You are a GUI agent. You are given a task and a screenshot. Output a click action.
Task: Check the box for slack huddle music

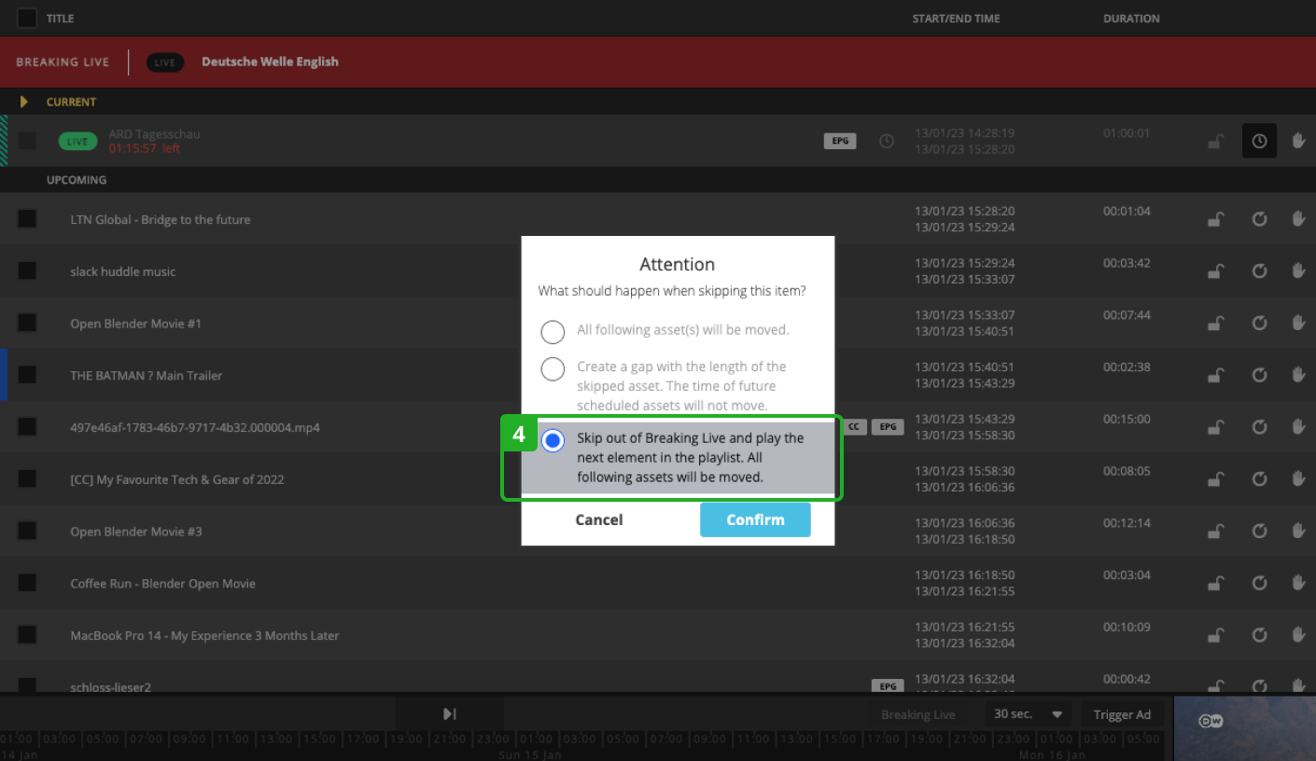pyautogui.click(x=27, y=271)
